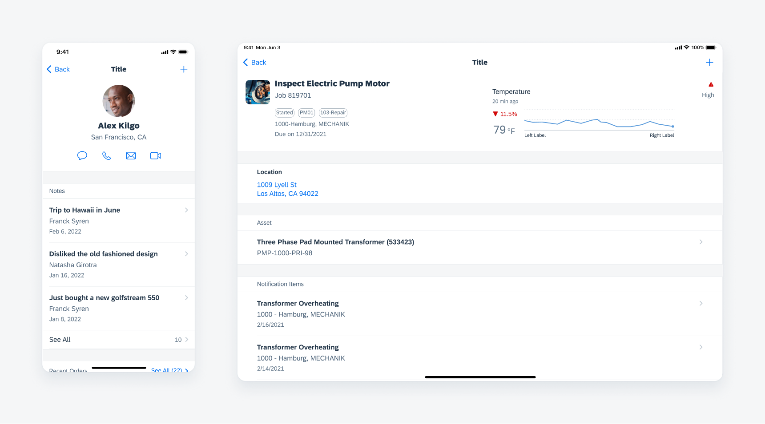Screen dimensions: 765x424
Task: Click phone battery icon in status bar
Action: click(x=183, y=52)
